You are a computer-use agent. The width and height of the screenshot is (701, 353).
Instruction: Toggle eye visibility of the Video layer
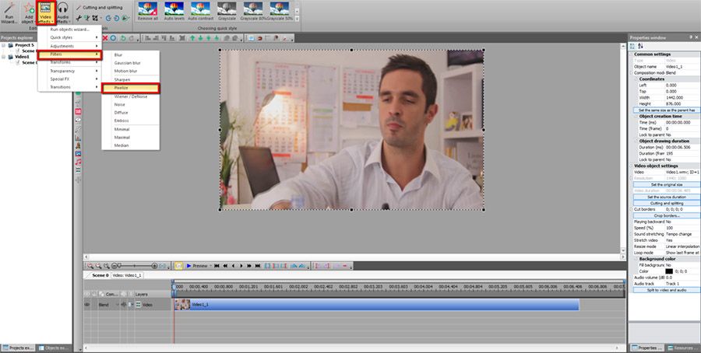click(x=87, y=304)
